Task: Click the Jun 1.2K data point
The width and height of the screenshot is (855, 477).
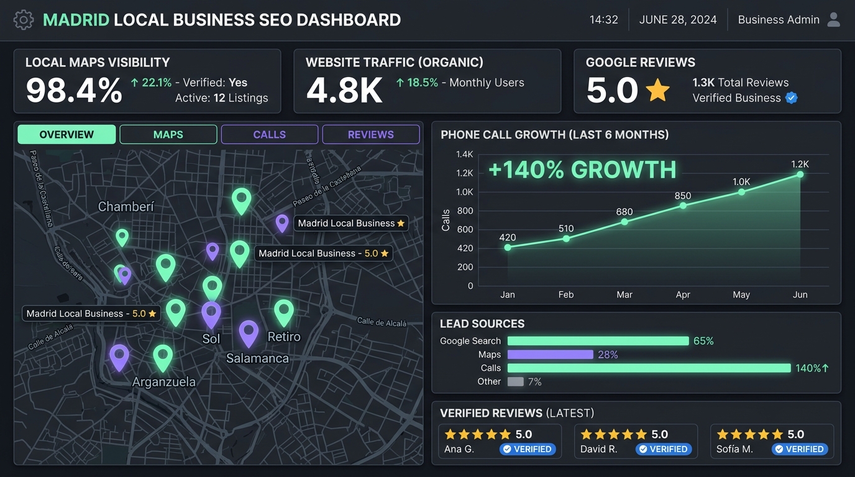Action: tap(800, 175)
